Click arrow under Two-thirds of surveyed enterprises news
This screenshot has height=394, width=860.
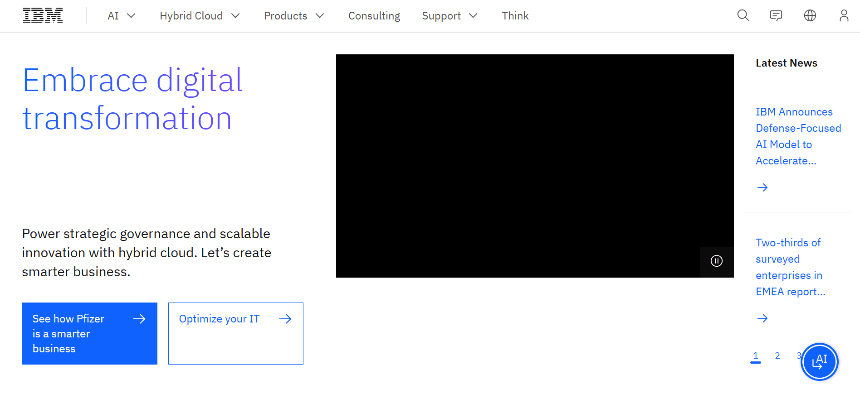coord(762,318)
